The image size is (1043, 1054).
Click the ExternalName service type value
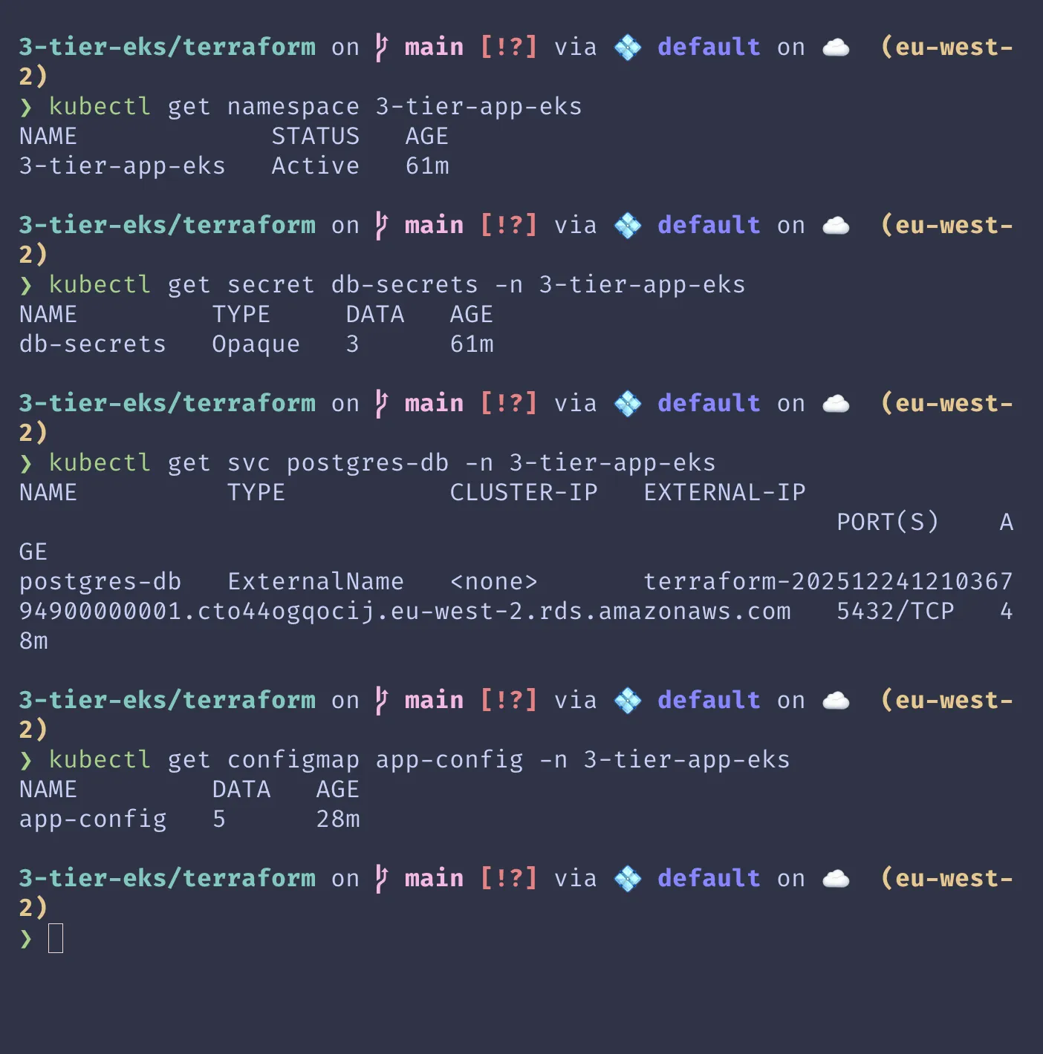point(315,582)
